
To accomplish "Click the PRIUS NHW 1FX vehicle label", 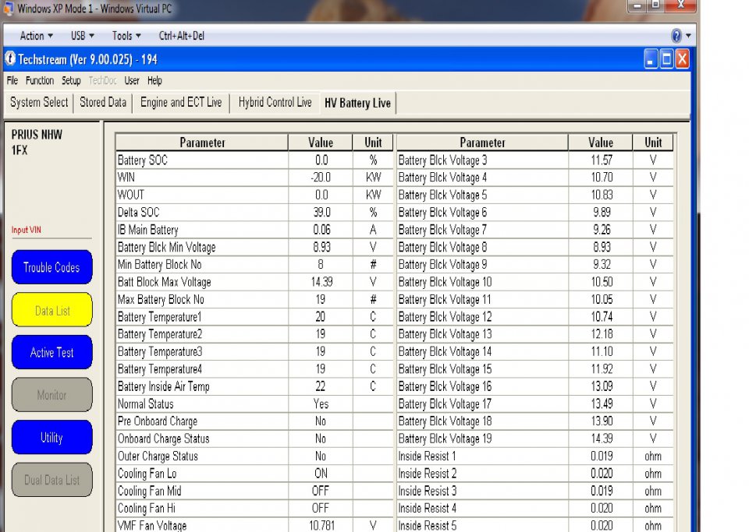I will [37, 142].
